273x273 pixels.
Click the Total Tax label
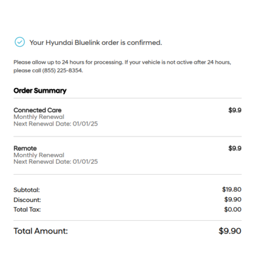click(27, 209)
